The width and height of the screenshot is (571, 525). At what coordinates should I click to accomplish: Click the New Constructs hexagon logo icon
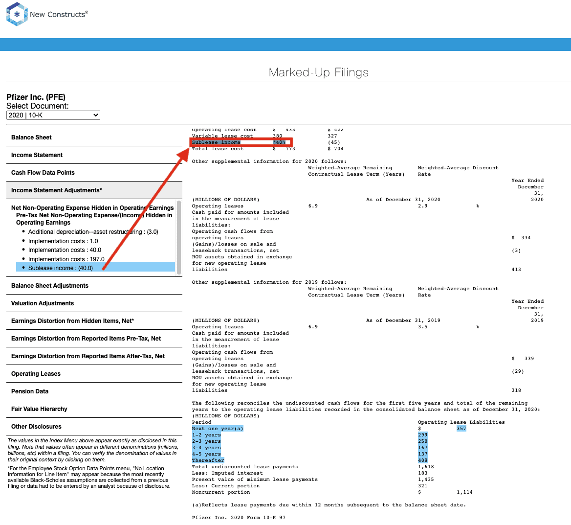pos(17,14)
